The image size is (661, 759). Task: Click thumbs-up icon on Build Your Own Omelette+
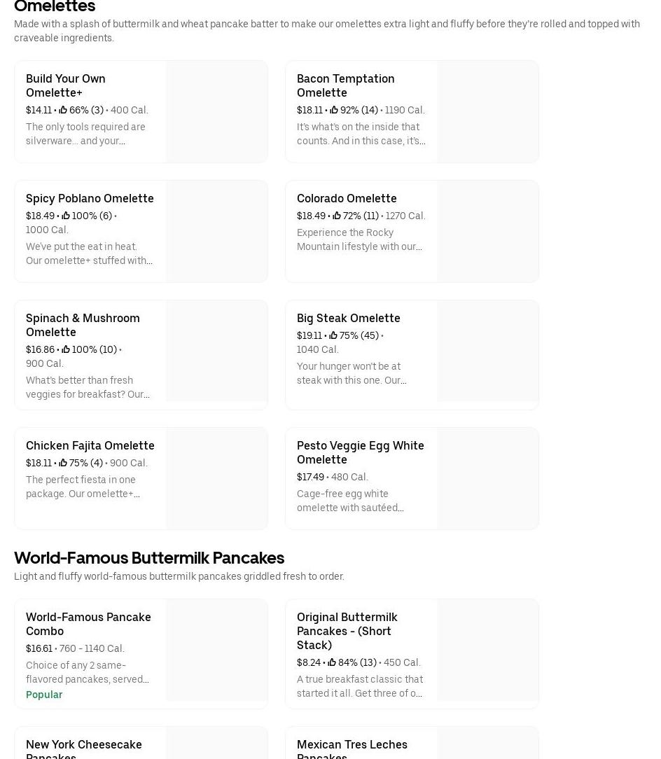click(x=63, y=110)
